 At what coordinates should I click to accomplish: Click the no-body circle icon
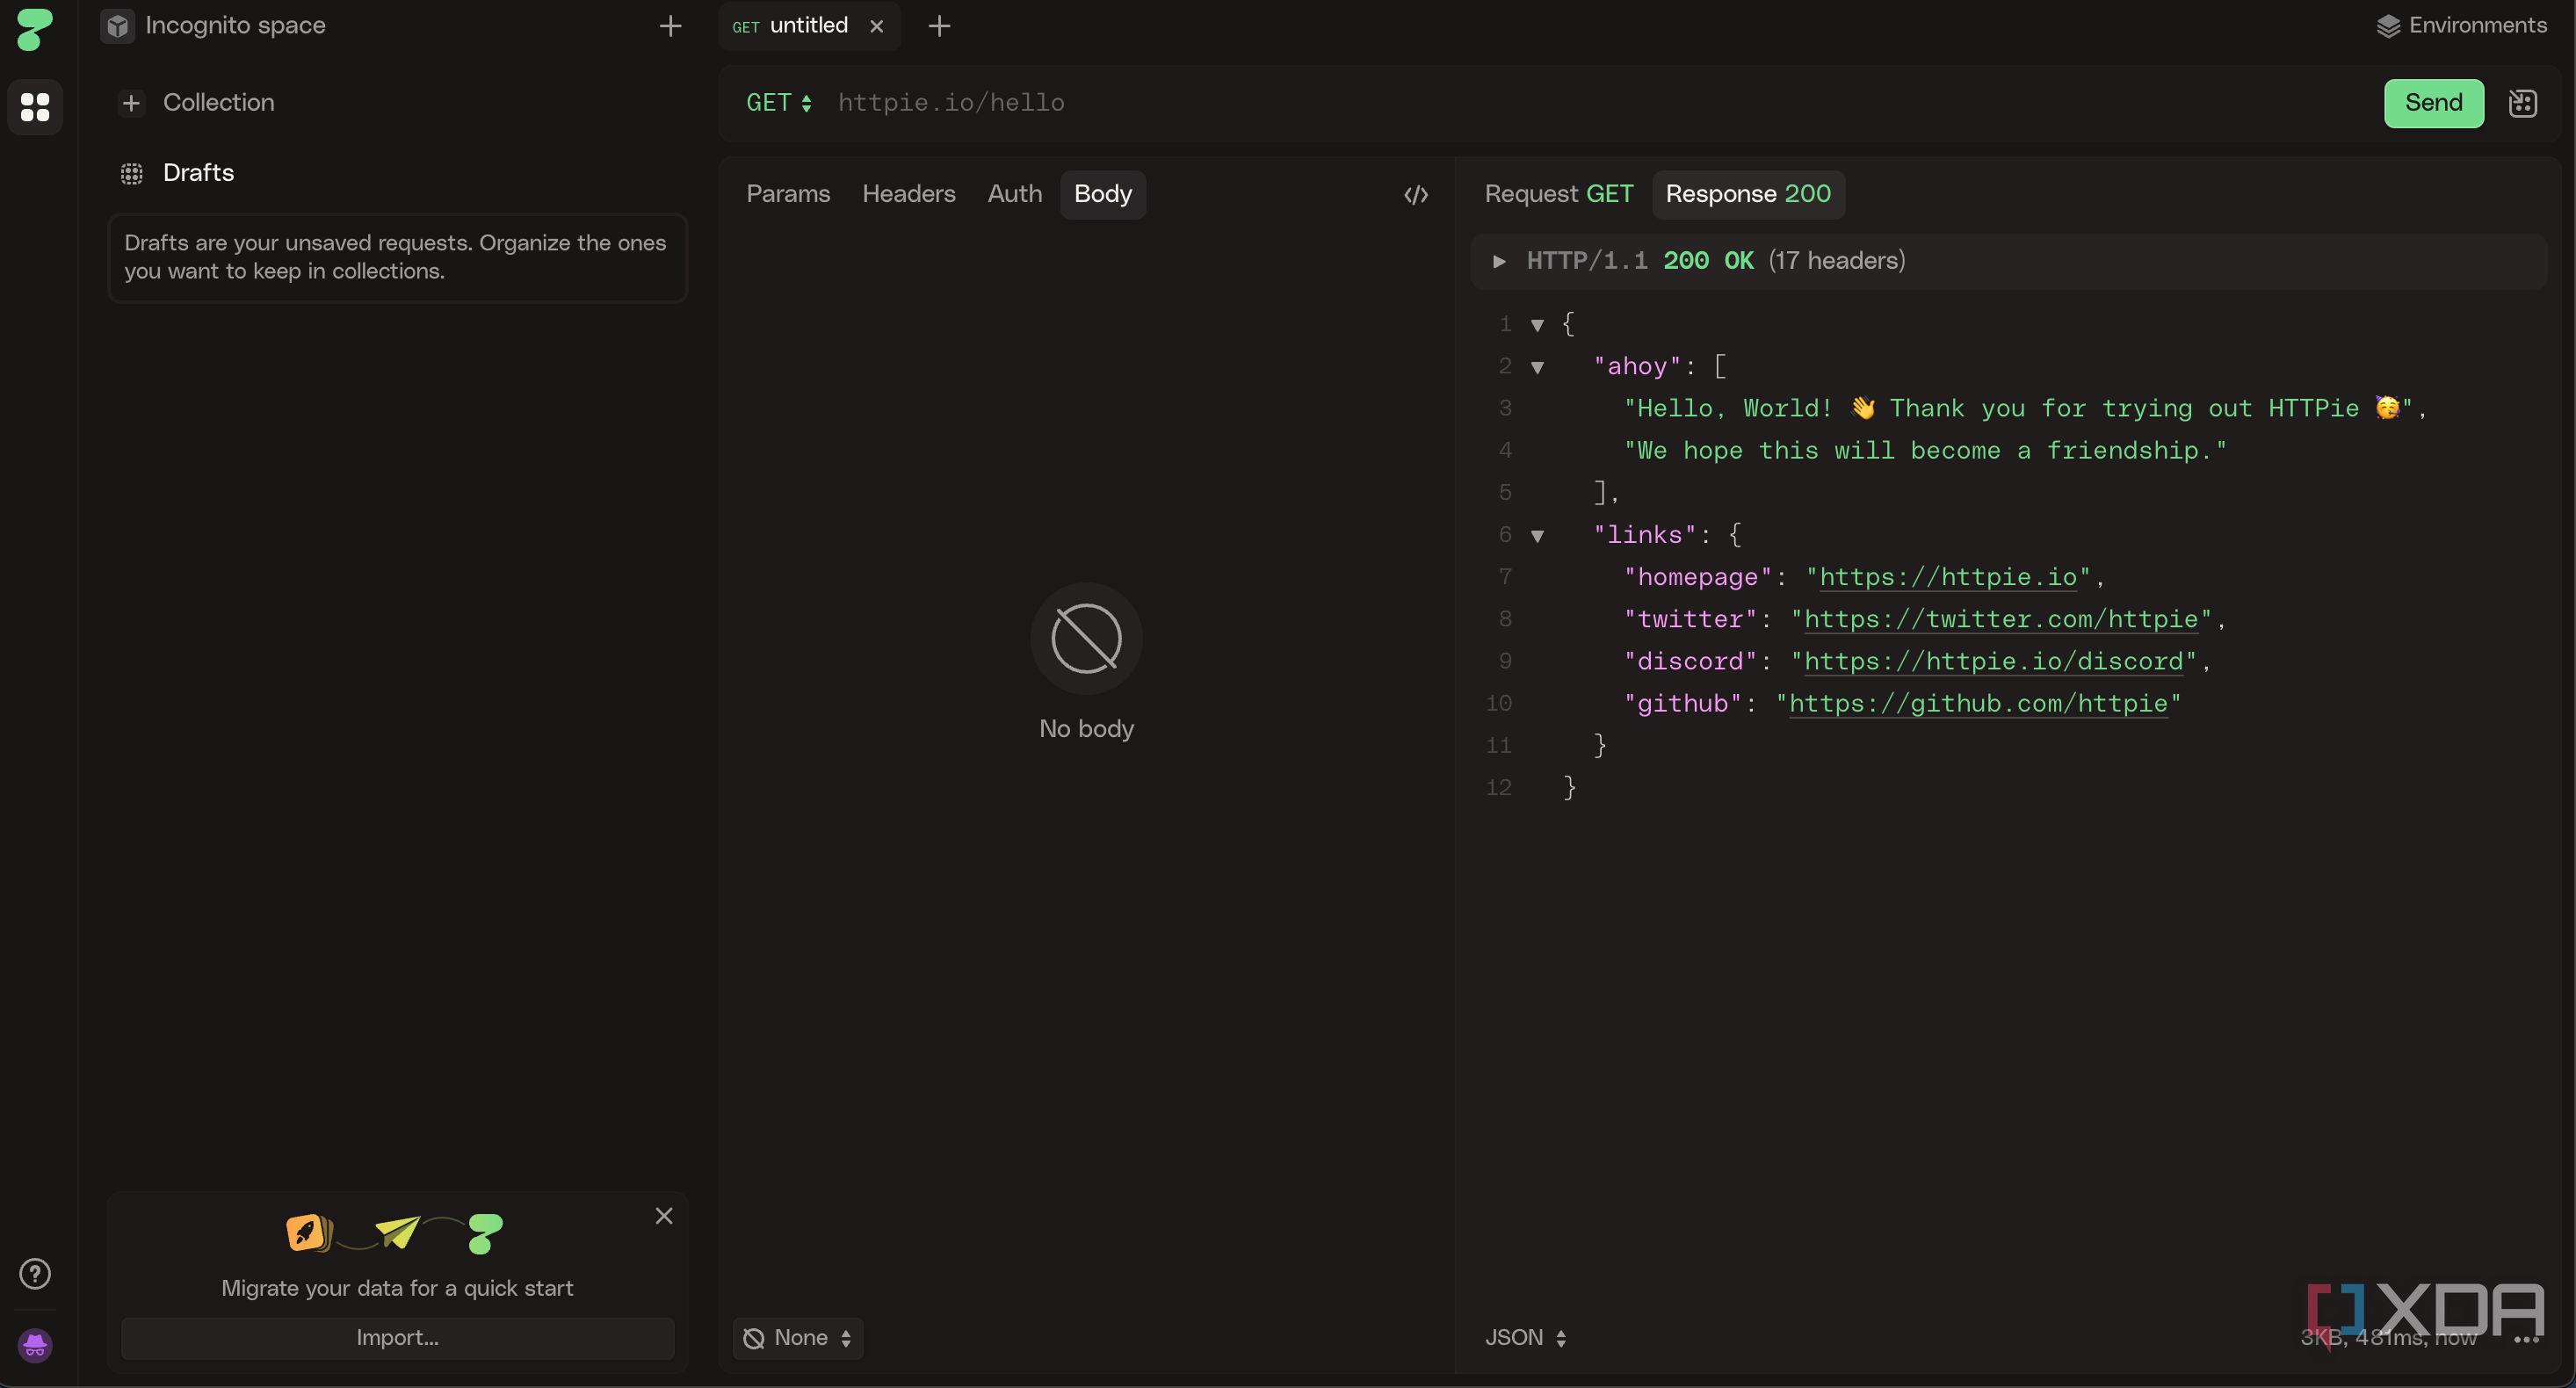pos(1086,638)
